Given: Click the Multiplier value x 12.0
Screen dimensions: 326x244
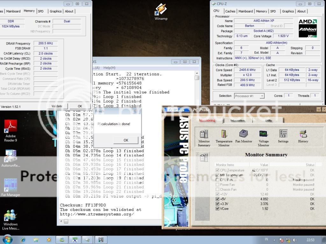Looking at the screenshot, I should click(x=247, y=75).
